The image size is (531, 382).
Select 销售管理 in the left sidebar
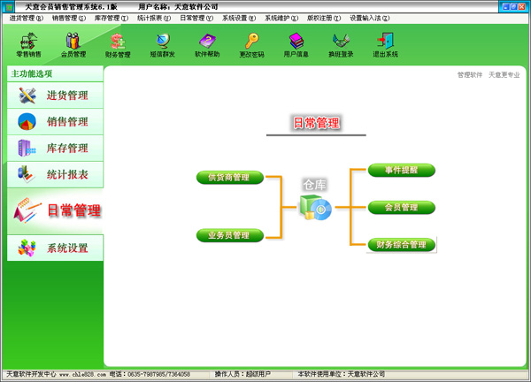click(x=54, y=121)
